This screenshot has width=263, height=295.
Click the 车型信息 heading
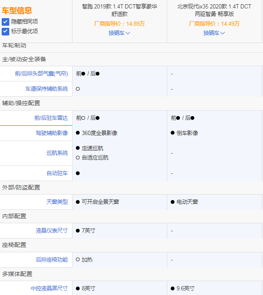tap(17, 11)
